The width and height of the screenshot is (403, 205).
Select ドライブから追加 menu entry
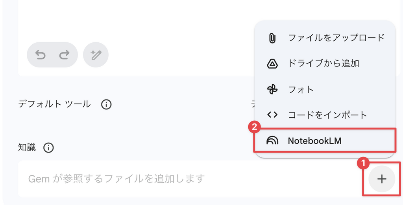324,63
